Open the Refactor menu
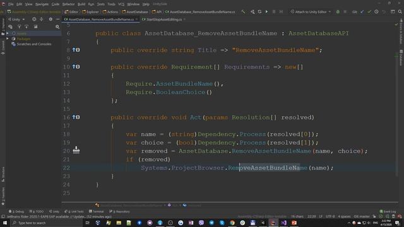The image size is (404, 227). coord(68,4)
